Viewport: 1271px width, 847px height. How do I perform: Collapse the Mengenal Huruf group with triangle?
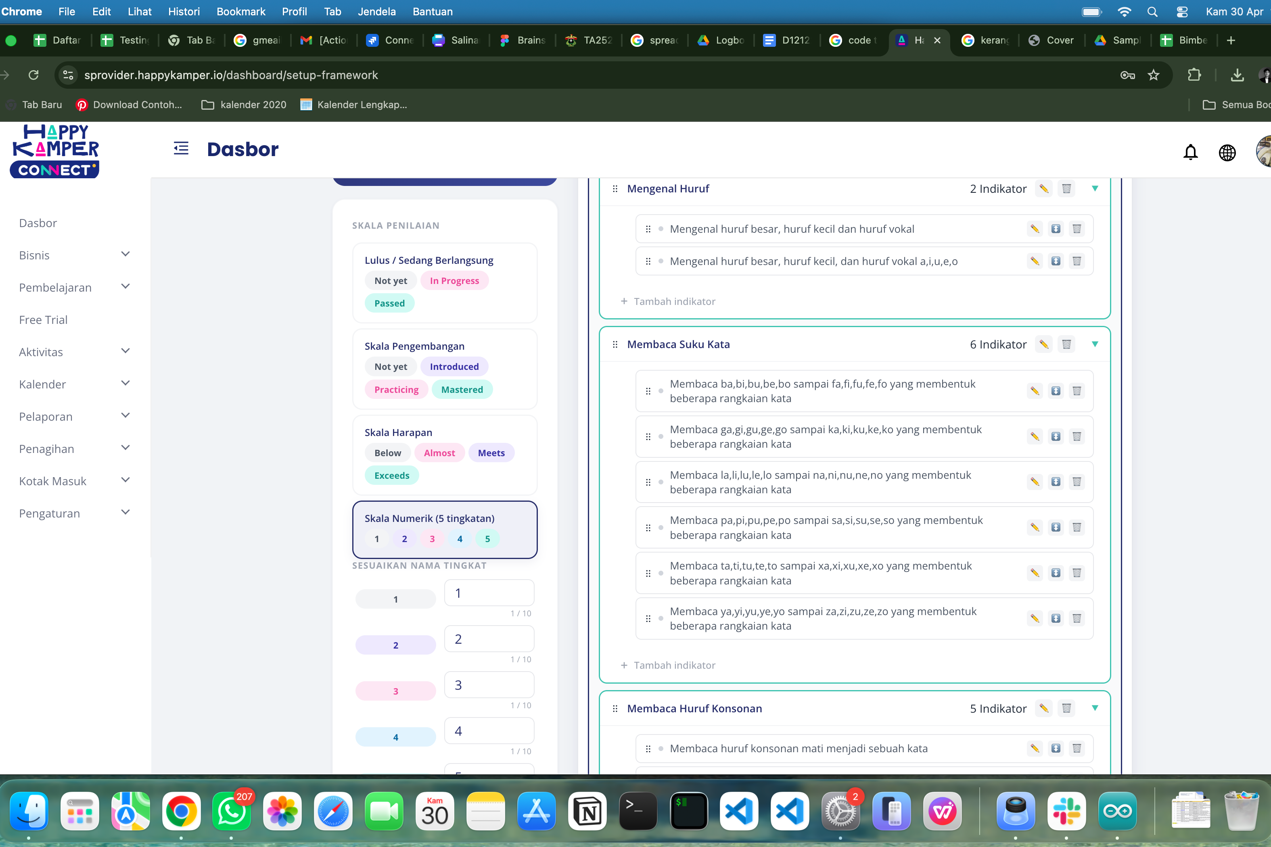[1095, 188]
